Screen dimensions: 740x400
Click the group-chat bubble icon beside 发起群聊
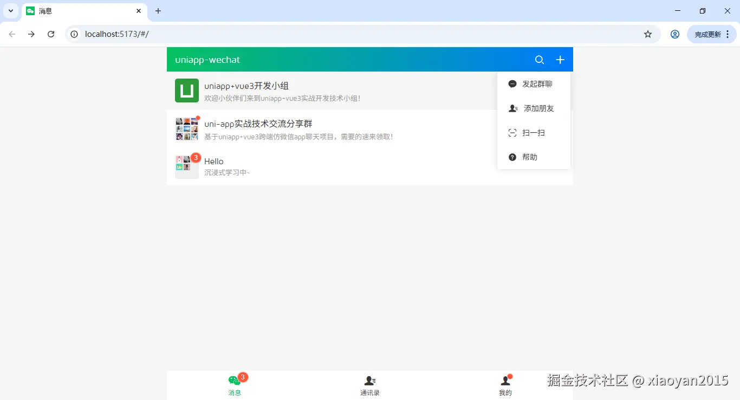512,84
